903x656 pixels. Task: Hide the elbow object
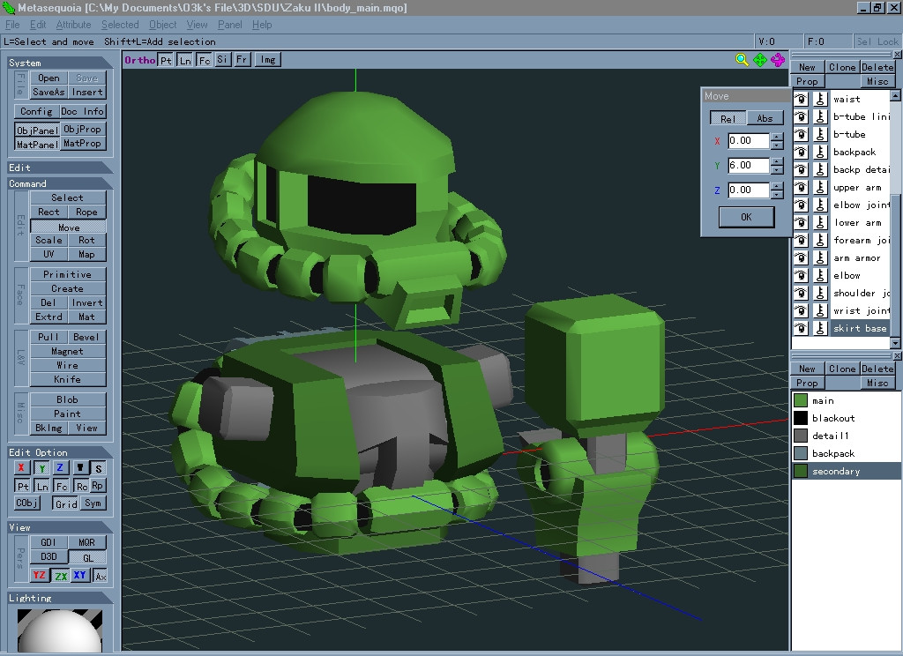[801, 275]
